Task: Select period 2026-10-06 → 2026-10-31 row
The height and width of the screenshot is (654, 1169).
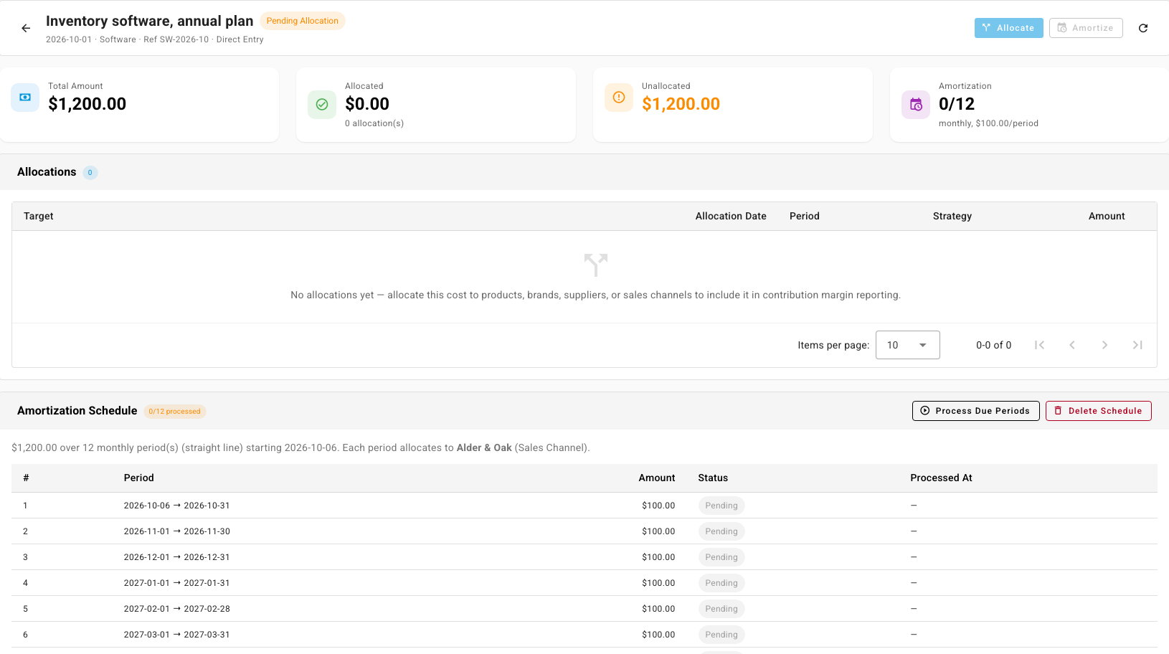Action: pos(584,506)
